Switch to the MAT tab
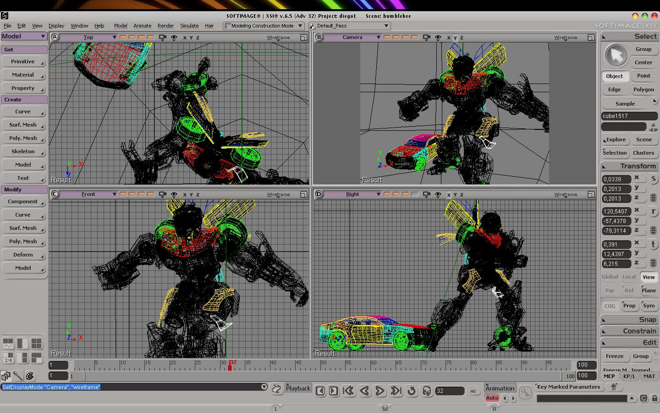 [649, 376]
